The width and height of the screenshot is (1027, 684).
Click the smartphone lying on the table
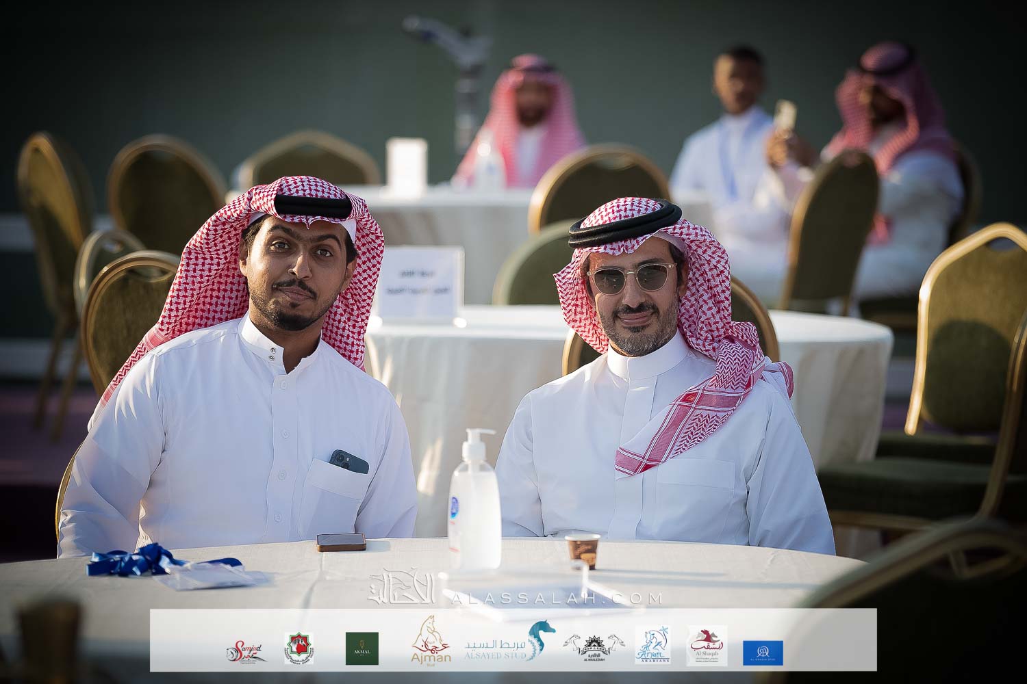(x=342, y=541)
